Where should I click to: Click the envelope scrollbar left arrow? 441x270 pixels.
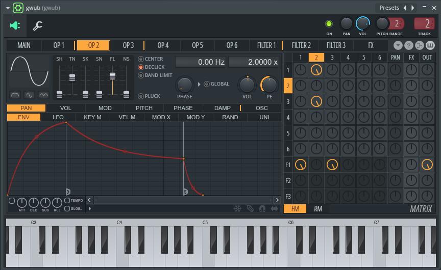pyautogui.click(x=89, y=200)
